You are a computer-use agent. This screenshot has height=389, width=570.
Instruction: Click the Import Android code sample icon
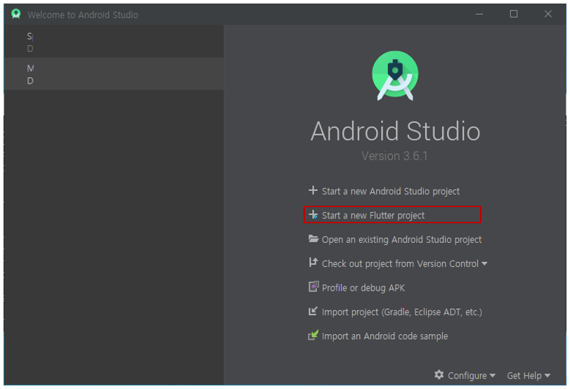pyautogui.click(x=313, y=335)
